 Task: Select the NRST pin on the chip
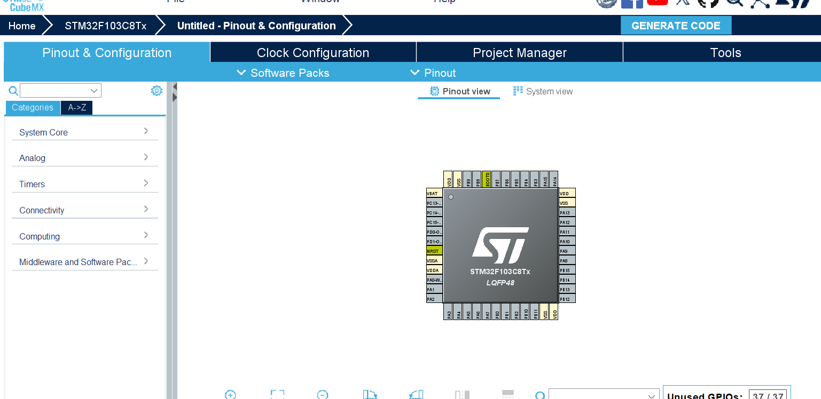coord(434,251)
